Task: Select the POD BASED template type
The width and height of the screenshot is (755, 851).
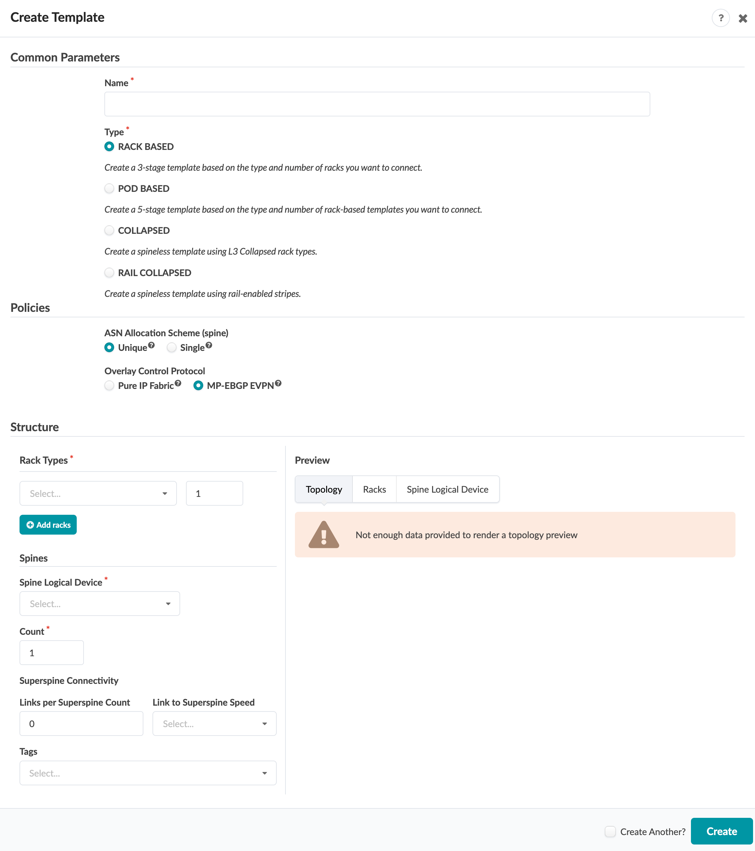Action: tap(109, 189)
